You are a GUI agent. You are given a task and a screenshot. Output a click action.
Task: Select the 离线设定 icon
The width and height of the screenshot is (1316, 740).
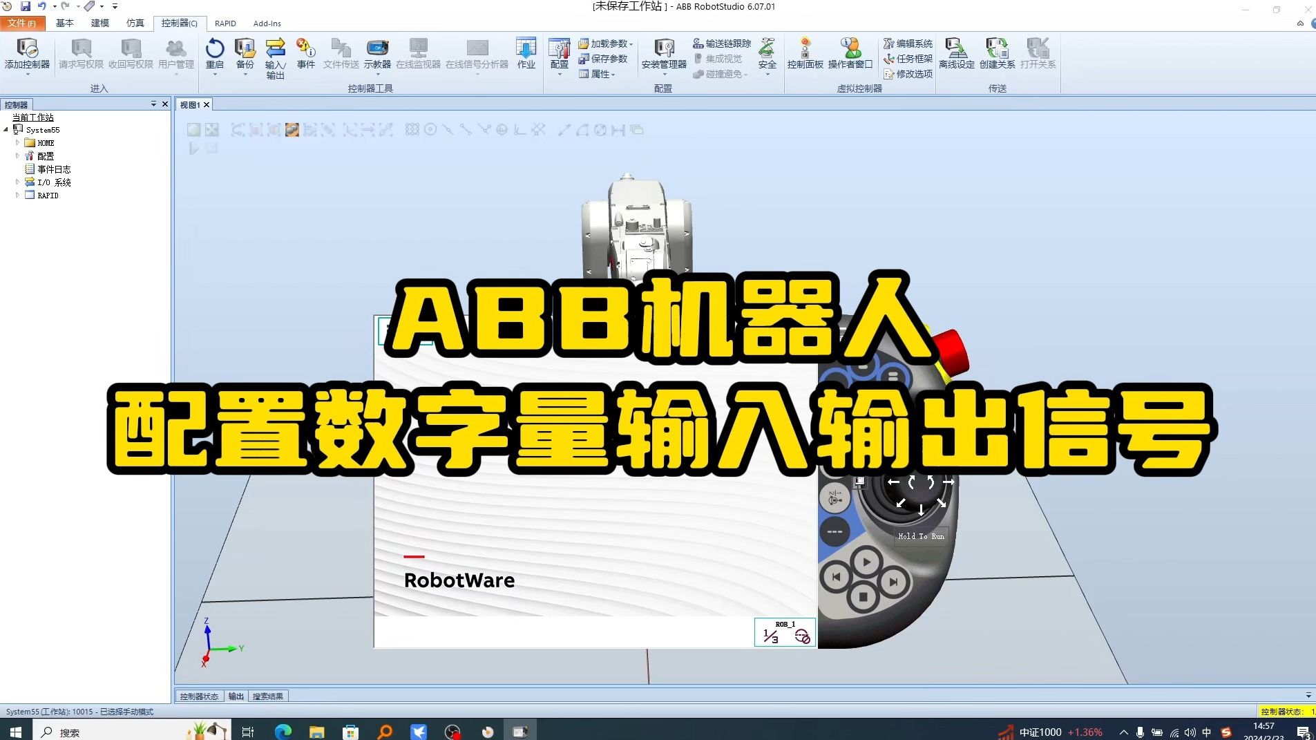point(956,52)
